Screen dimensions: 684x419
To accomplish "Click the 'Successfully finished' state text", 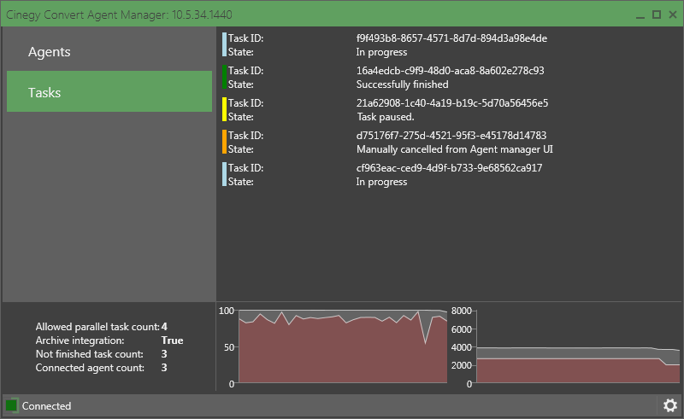I will [x=402, y=84].
